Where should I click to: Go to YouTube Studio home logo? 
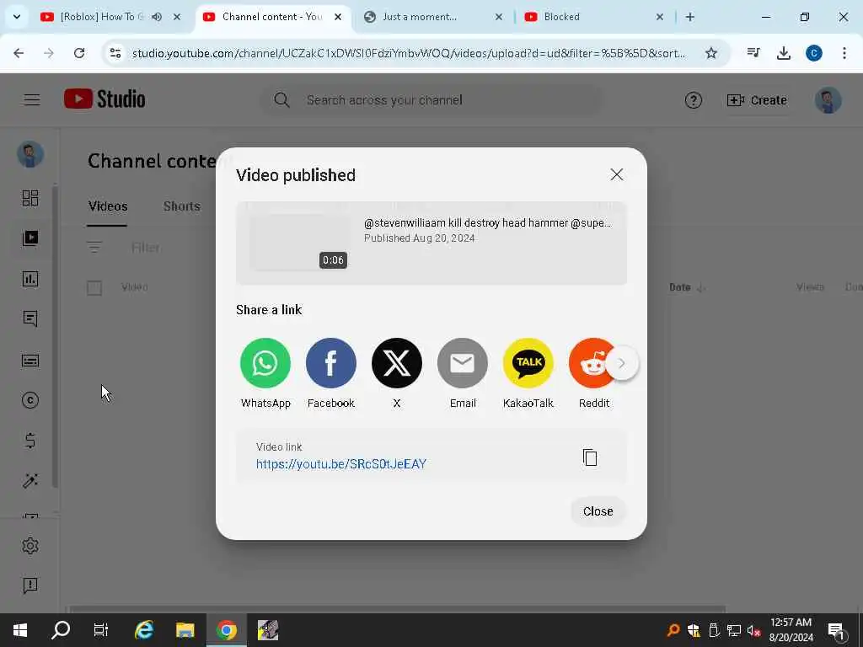(x=105, y=99)
